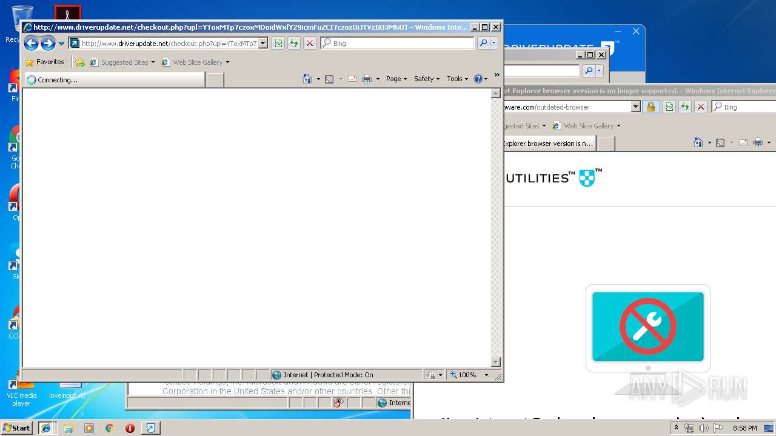Stop page loading with the red X
This screenshot has height=436, width=776.
[310, 43]
